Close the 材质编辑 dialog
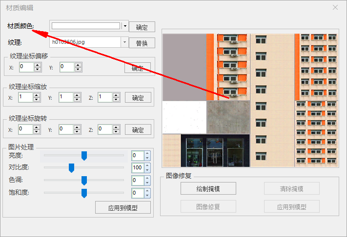Image resolution: width=347 pixels, height=237 pixels. coord(335,7)
